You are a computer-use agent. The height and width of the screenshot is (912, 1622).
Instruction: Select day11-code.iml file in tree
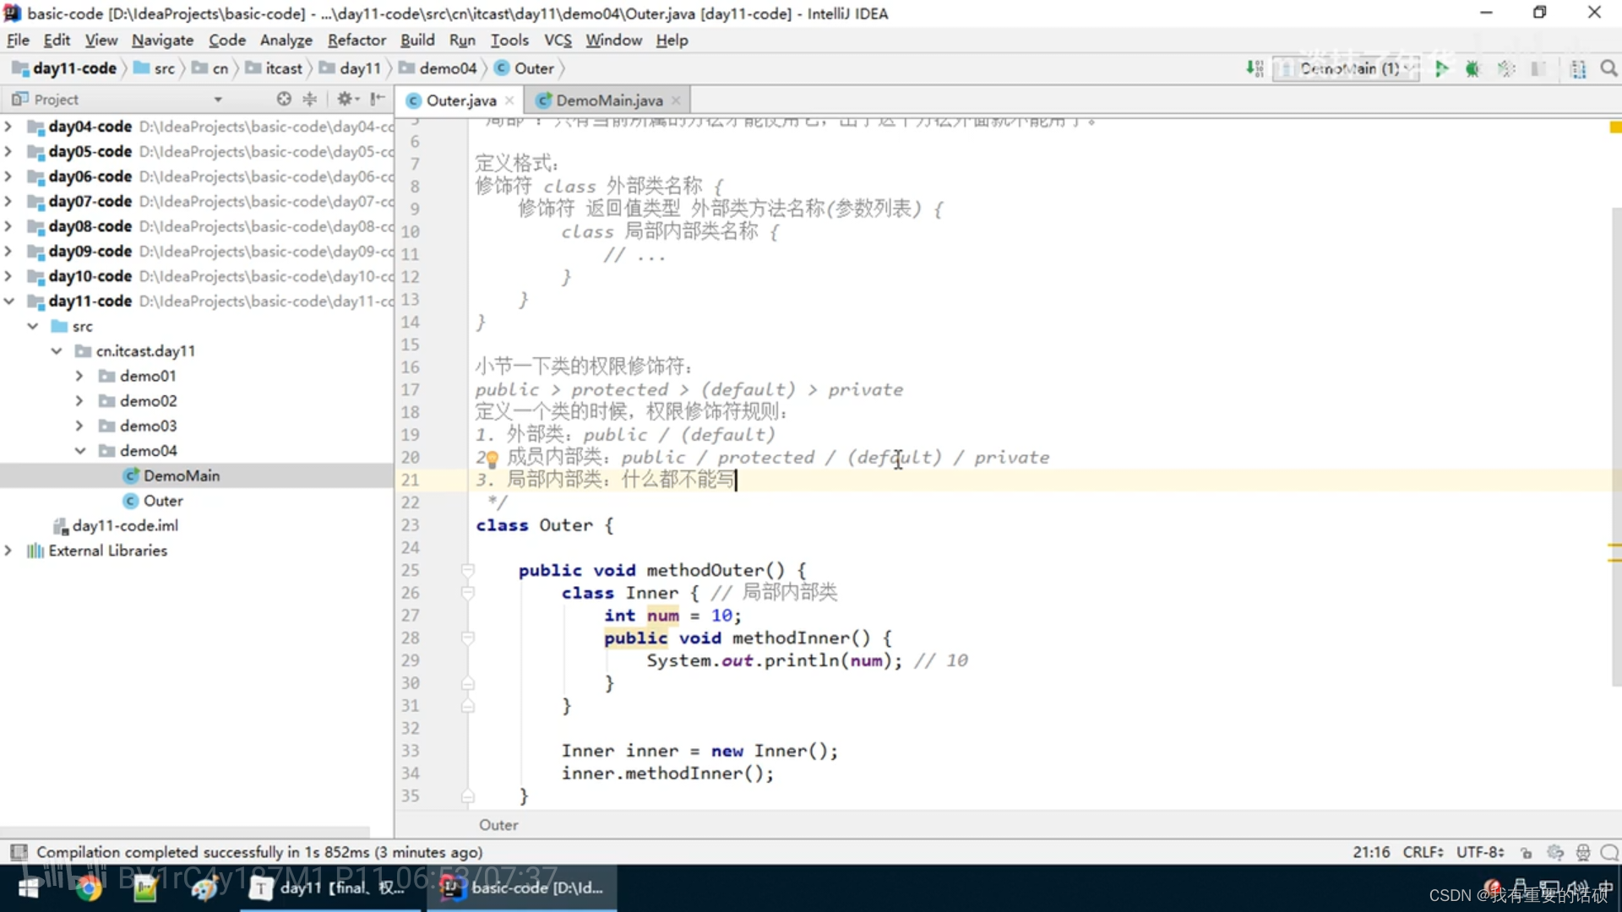pyautogui.click(x=116, y=526)
